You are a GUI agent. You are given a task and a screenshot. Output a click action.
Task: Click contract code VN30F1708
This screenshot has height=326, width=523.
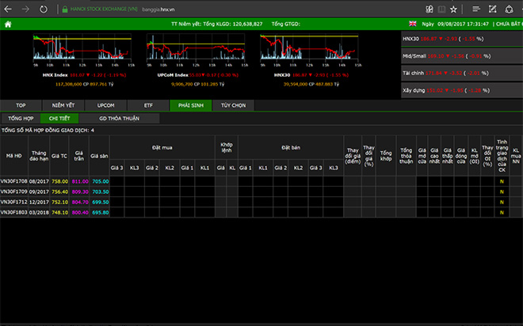coord(13,181)
